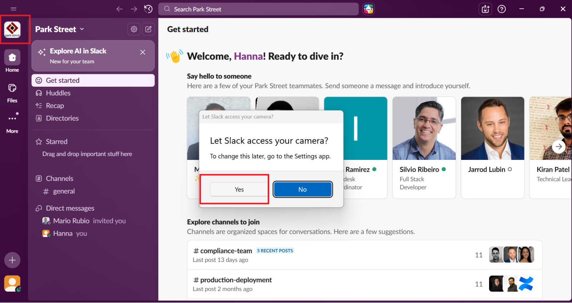The image size is (572, 303).
Task: Open the colorful Slack AI assistant icon
Action: tap(369, 9)
